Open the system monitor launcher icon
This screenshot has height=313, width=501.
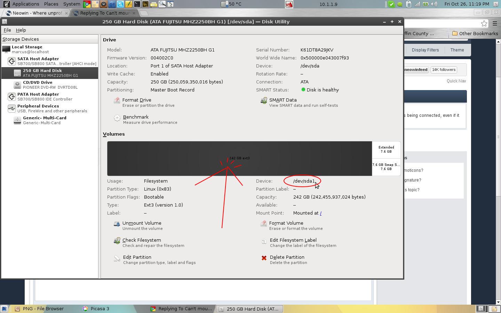pos(145,4)
